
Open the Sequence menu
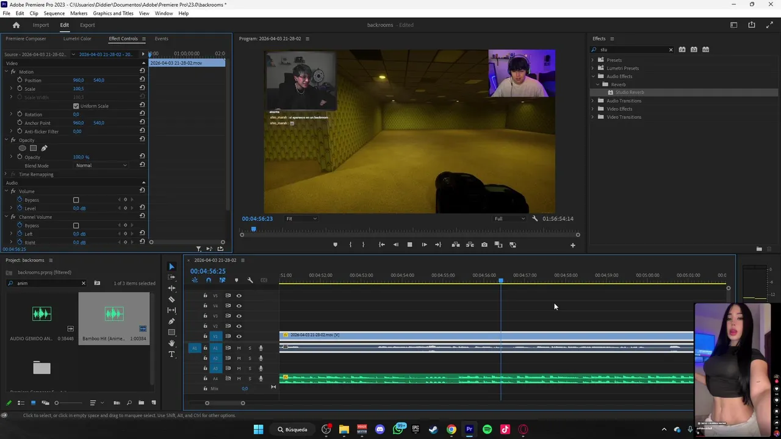pyautogui.click(x=54, y=13)
